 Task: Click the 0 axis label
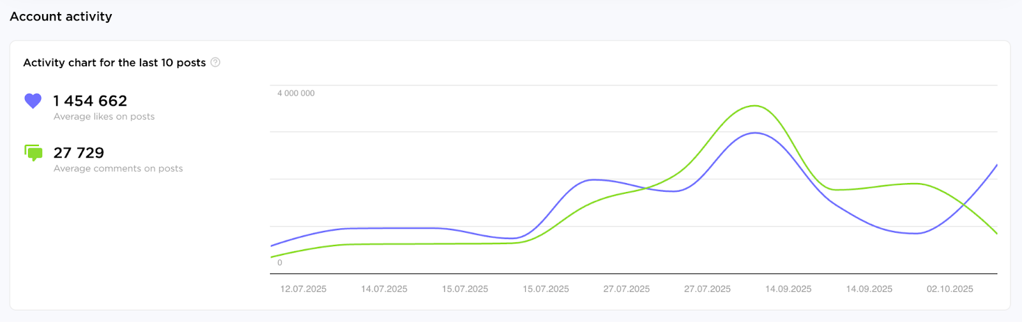[x=280, y=263]
